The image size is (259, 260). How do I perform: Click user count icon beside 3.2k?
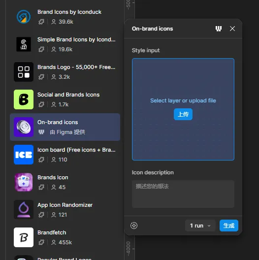(x=54, y=77)
